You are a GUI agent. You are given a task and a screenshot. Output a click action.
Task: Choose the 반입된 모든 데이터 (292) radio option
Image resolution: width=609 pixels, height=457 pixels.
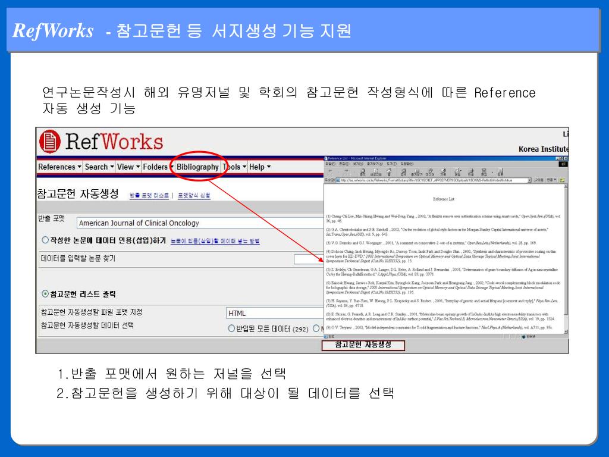(231, 328)
